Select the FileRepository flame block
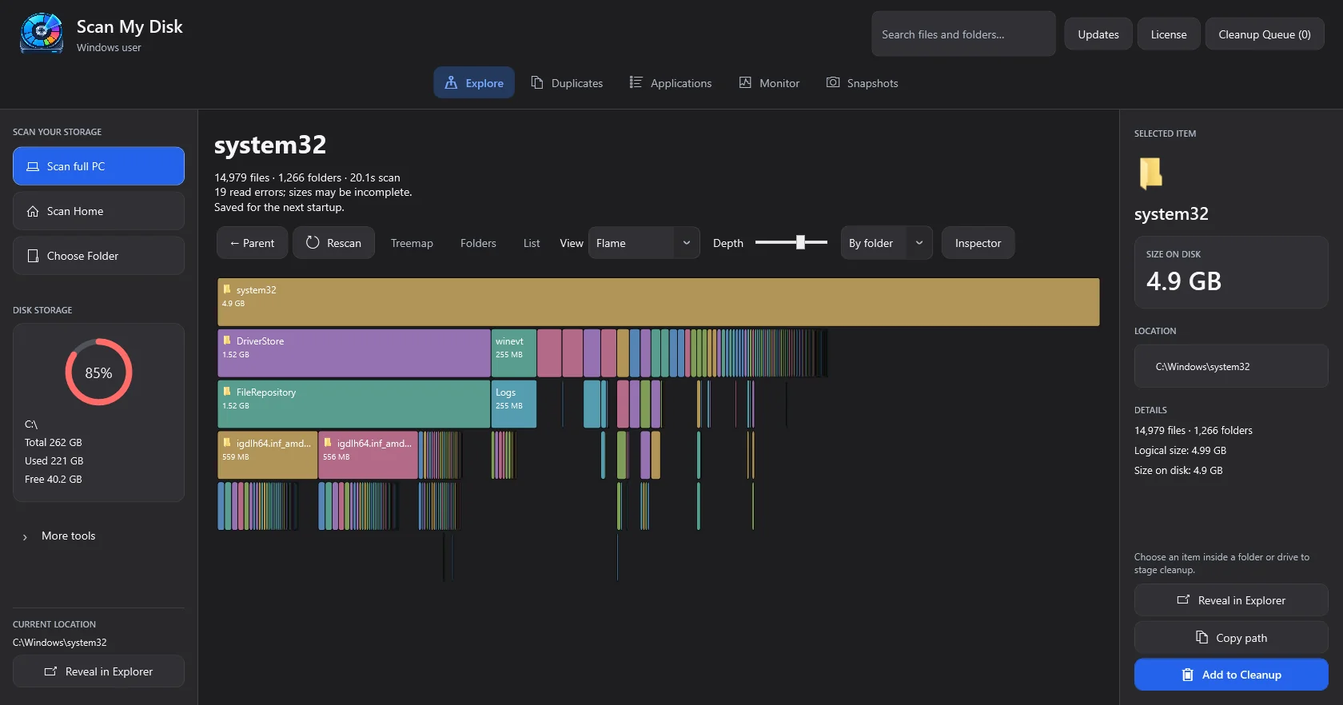Screen dimensions: 1343x705 click(354, 404)
